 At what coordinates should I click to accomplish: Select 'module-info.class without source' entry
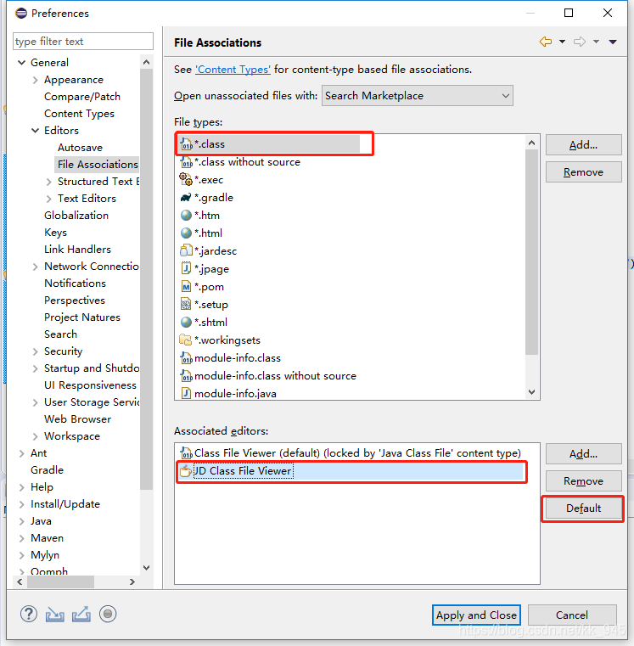275,376
